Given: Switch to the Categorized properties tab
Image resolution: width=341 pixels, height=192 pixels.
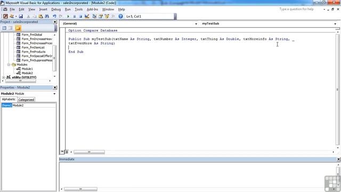Looking at the screenshot, I should [x=26, y=100].
